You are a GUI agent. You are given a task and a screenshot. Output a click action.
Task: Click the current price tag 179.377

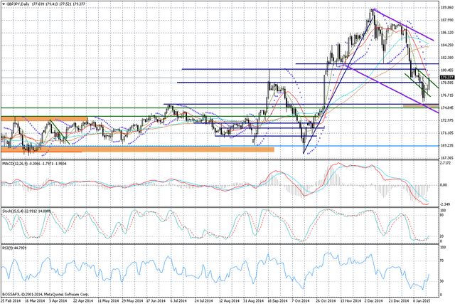(x=447, y=78)
